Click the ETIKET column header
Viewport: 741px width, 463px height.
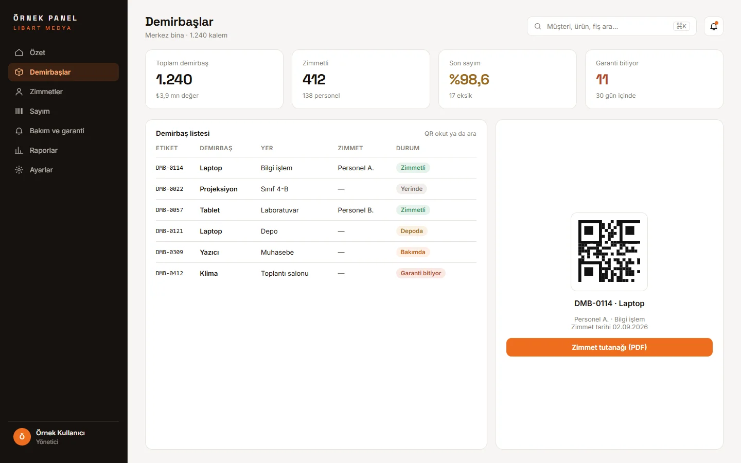tap(167, 148)
